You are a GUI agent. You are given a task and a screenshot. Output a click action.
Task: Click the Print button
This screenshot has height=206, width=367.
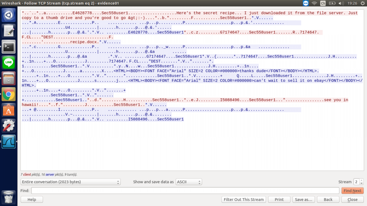tap(279, 200)
